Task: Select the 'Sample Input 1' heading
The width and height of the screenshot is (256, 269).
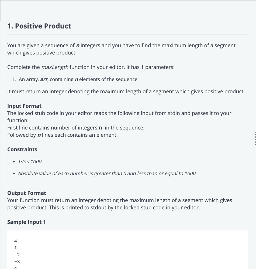Action: pos(26,222)
